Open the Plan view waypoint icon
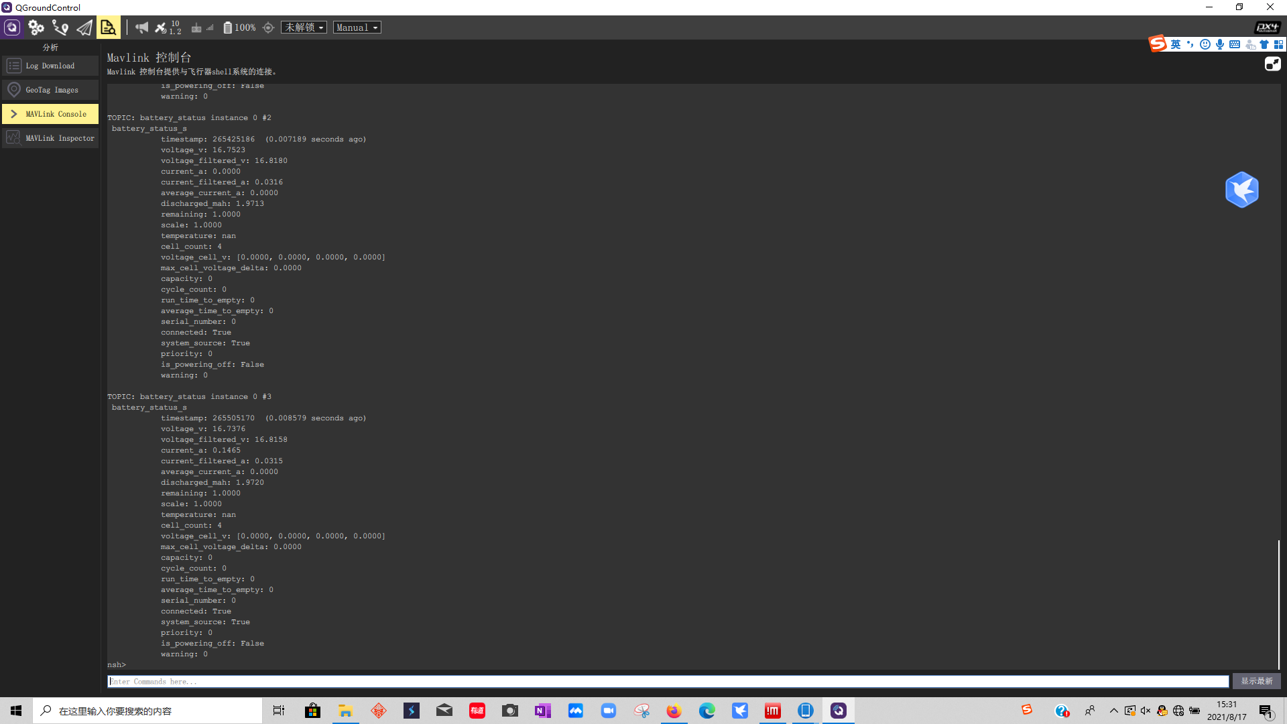The image size is (1287, 724). tap(60, 27)
